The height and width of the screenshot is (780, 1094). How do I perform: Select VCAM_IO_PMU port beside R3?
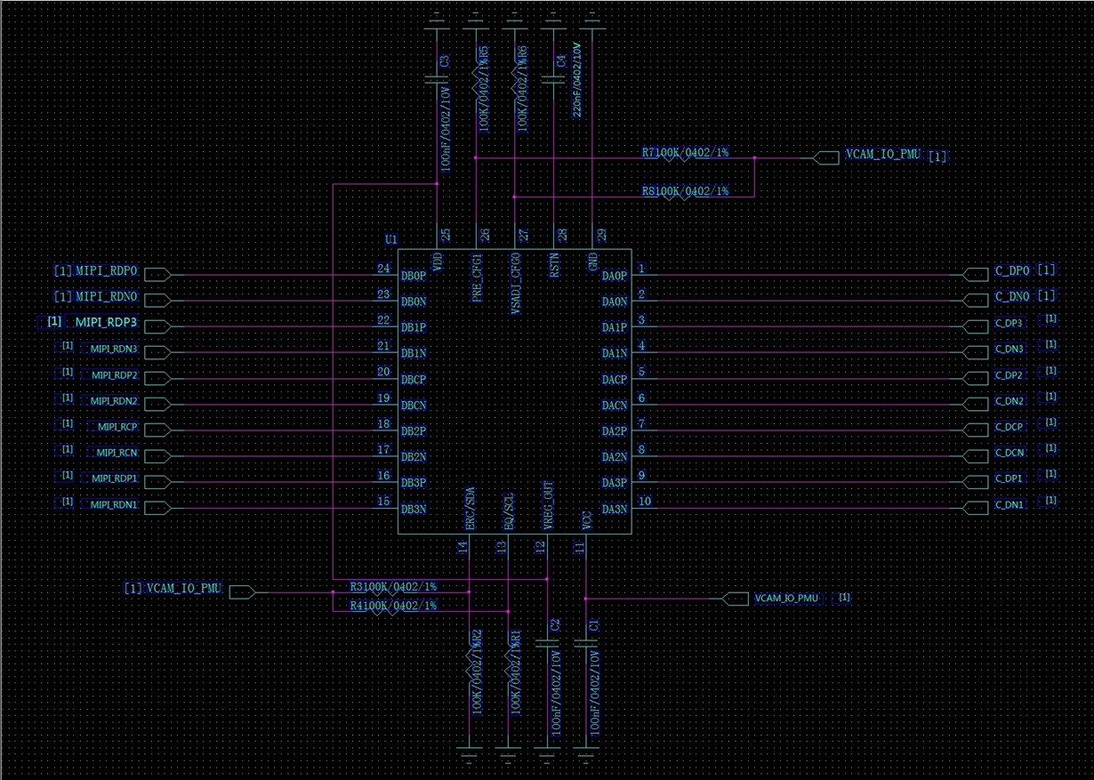(x=183, y=588)
